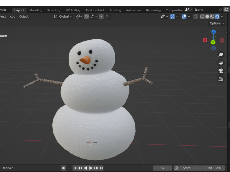Image resolution: width=230 pixels, height=172 pixels.
Task: Toggle the camera view icon
Action: tap(221, 71)
